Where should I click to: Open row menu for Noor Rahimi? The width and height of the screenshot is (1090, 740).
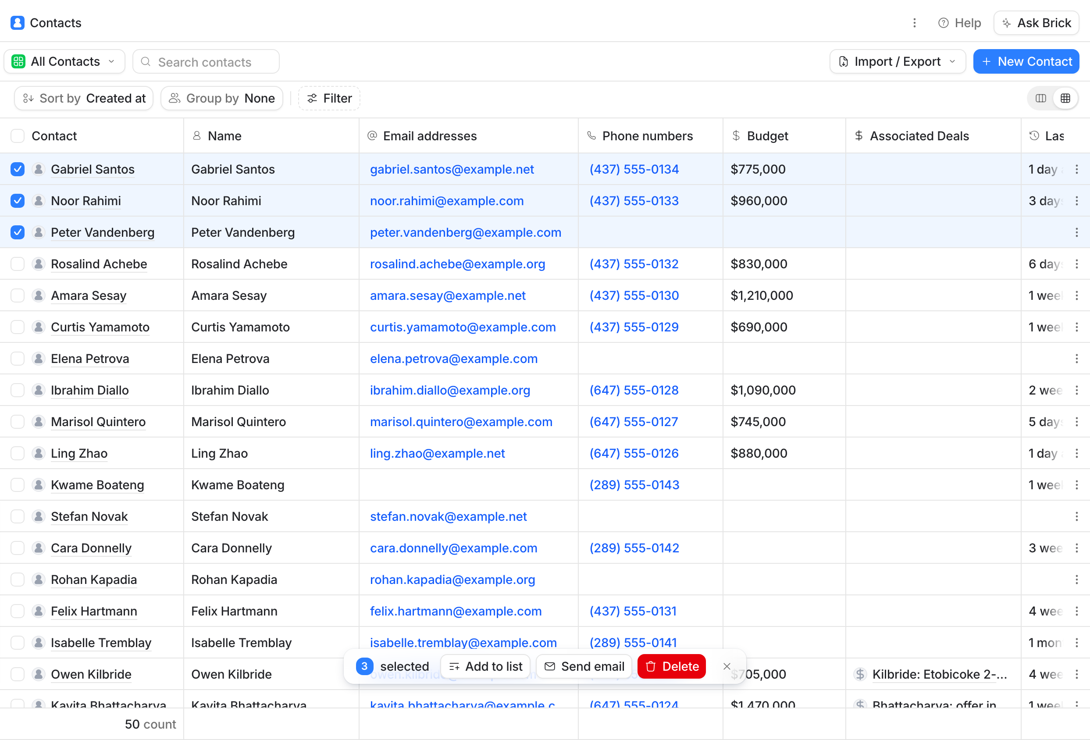[1076, 201]
